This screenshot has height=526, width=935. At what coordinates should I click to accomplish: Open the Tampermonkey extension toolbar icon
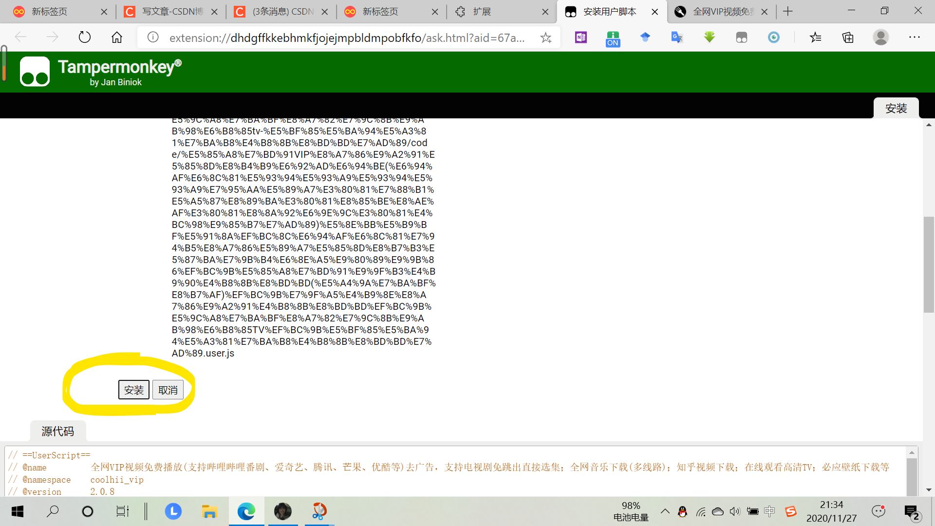741,38
